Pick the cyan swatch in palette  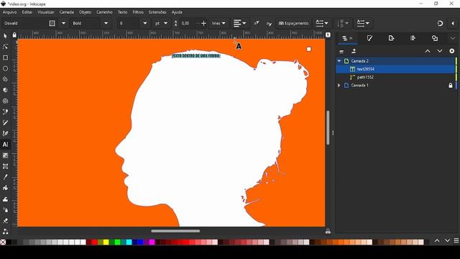[x=129, y=242]
